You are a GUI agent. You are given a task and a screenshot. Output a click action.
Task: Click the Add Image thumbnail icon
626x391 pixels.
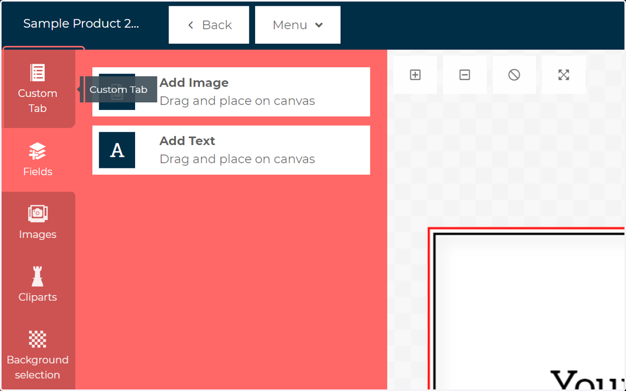117,92
